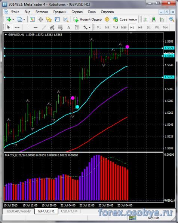Select the cyan 1.5325 horizontal line handle
The image size is (178, 223).
point(4,77)
